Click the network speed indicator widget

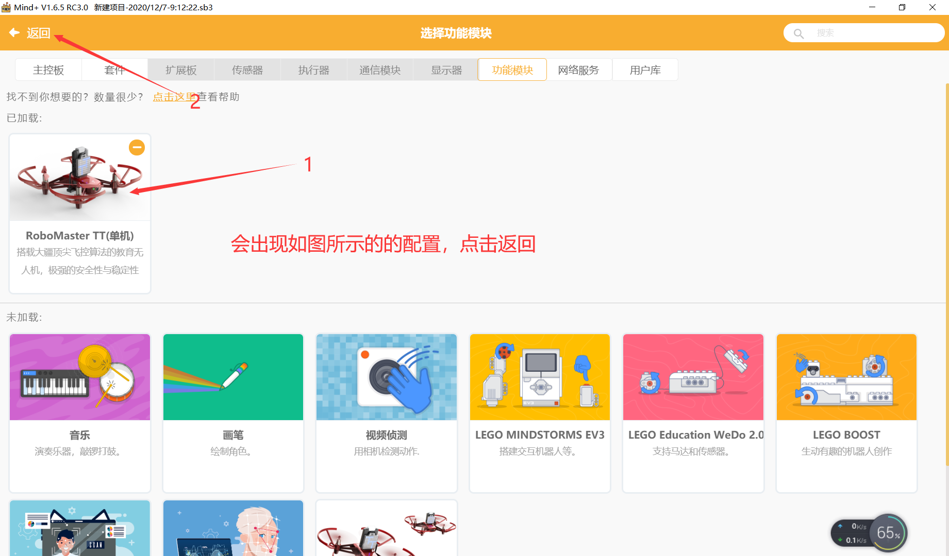pos(852,533)
